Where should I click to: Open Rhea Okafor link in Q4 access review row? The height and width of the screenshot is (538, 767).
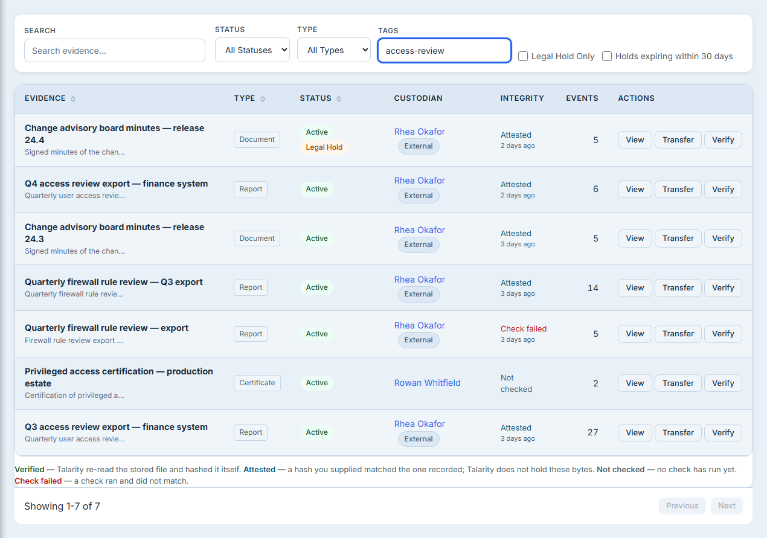pyautogui.click(x=419, y=181)
